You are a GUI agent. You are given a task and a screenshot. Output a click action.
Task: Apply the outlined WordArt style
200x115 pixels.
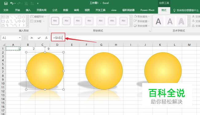181,21
